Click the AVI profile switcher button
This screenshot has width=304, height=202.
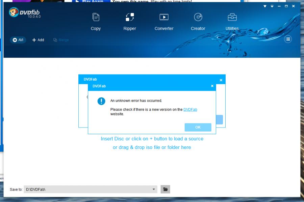coord(18,40)
